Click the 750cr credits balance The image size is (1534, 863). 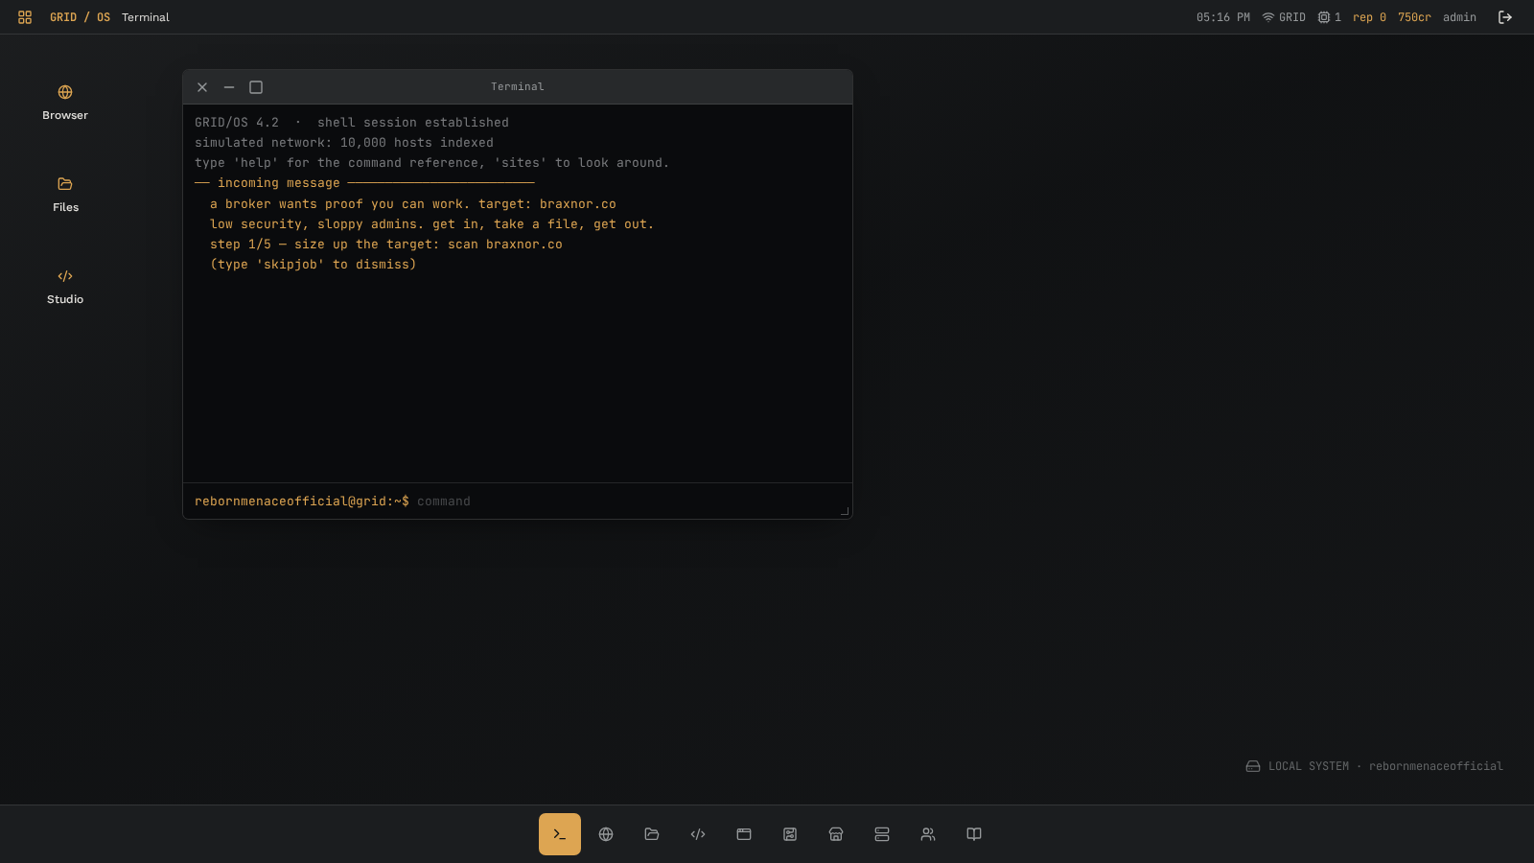pos(1414,17)
